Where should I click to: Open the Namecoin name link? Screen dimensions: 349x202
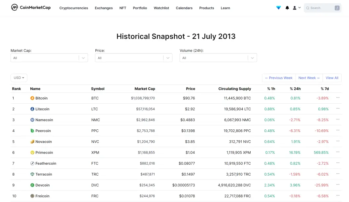pyautogui.click(x=44, y=120)
